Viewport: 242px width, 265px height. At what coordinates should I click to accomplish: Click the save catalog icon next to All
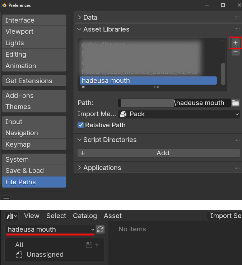pyautogui.click(x=89, y=245)
